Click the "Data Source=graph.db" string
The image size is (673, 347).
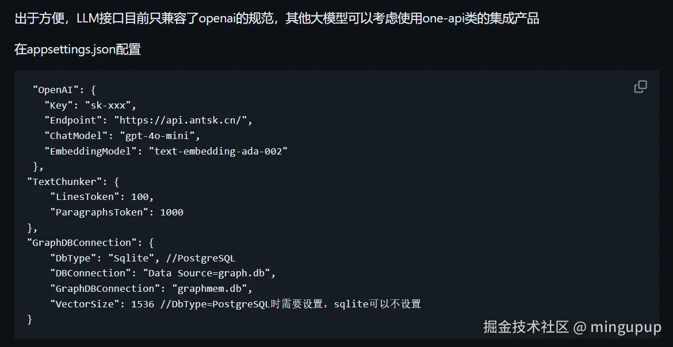pos(209,273)
